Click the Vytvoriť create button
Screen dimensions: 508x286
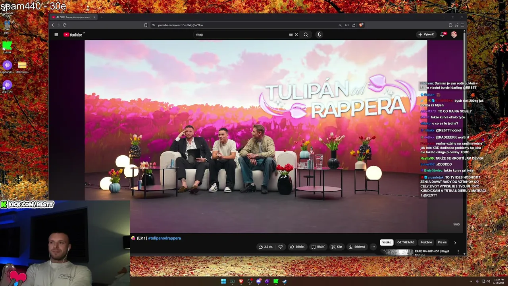[x=426, y=35]
